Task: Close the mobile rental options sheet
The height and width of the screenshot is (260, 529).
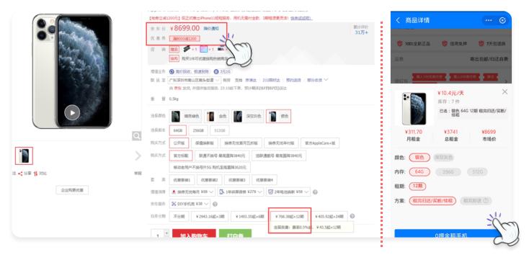Action: point(504,91)
